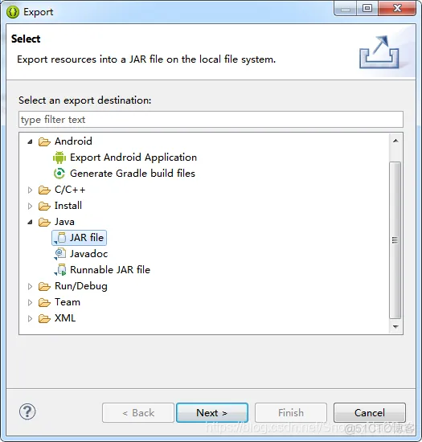Screen dimensions: 422x442
Task: Click the Runnable JAR file icon
Action: point(60,270)
